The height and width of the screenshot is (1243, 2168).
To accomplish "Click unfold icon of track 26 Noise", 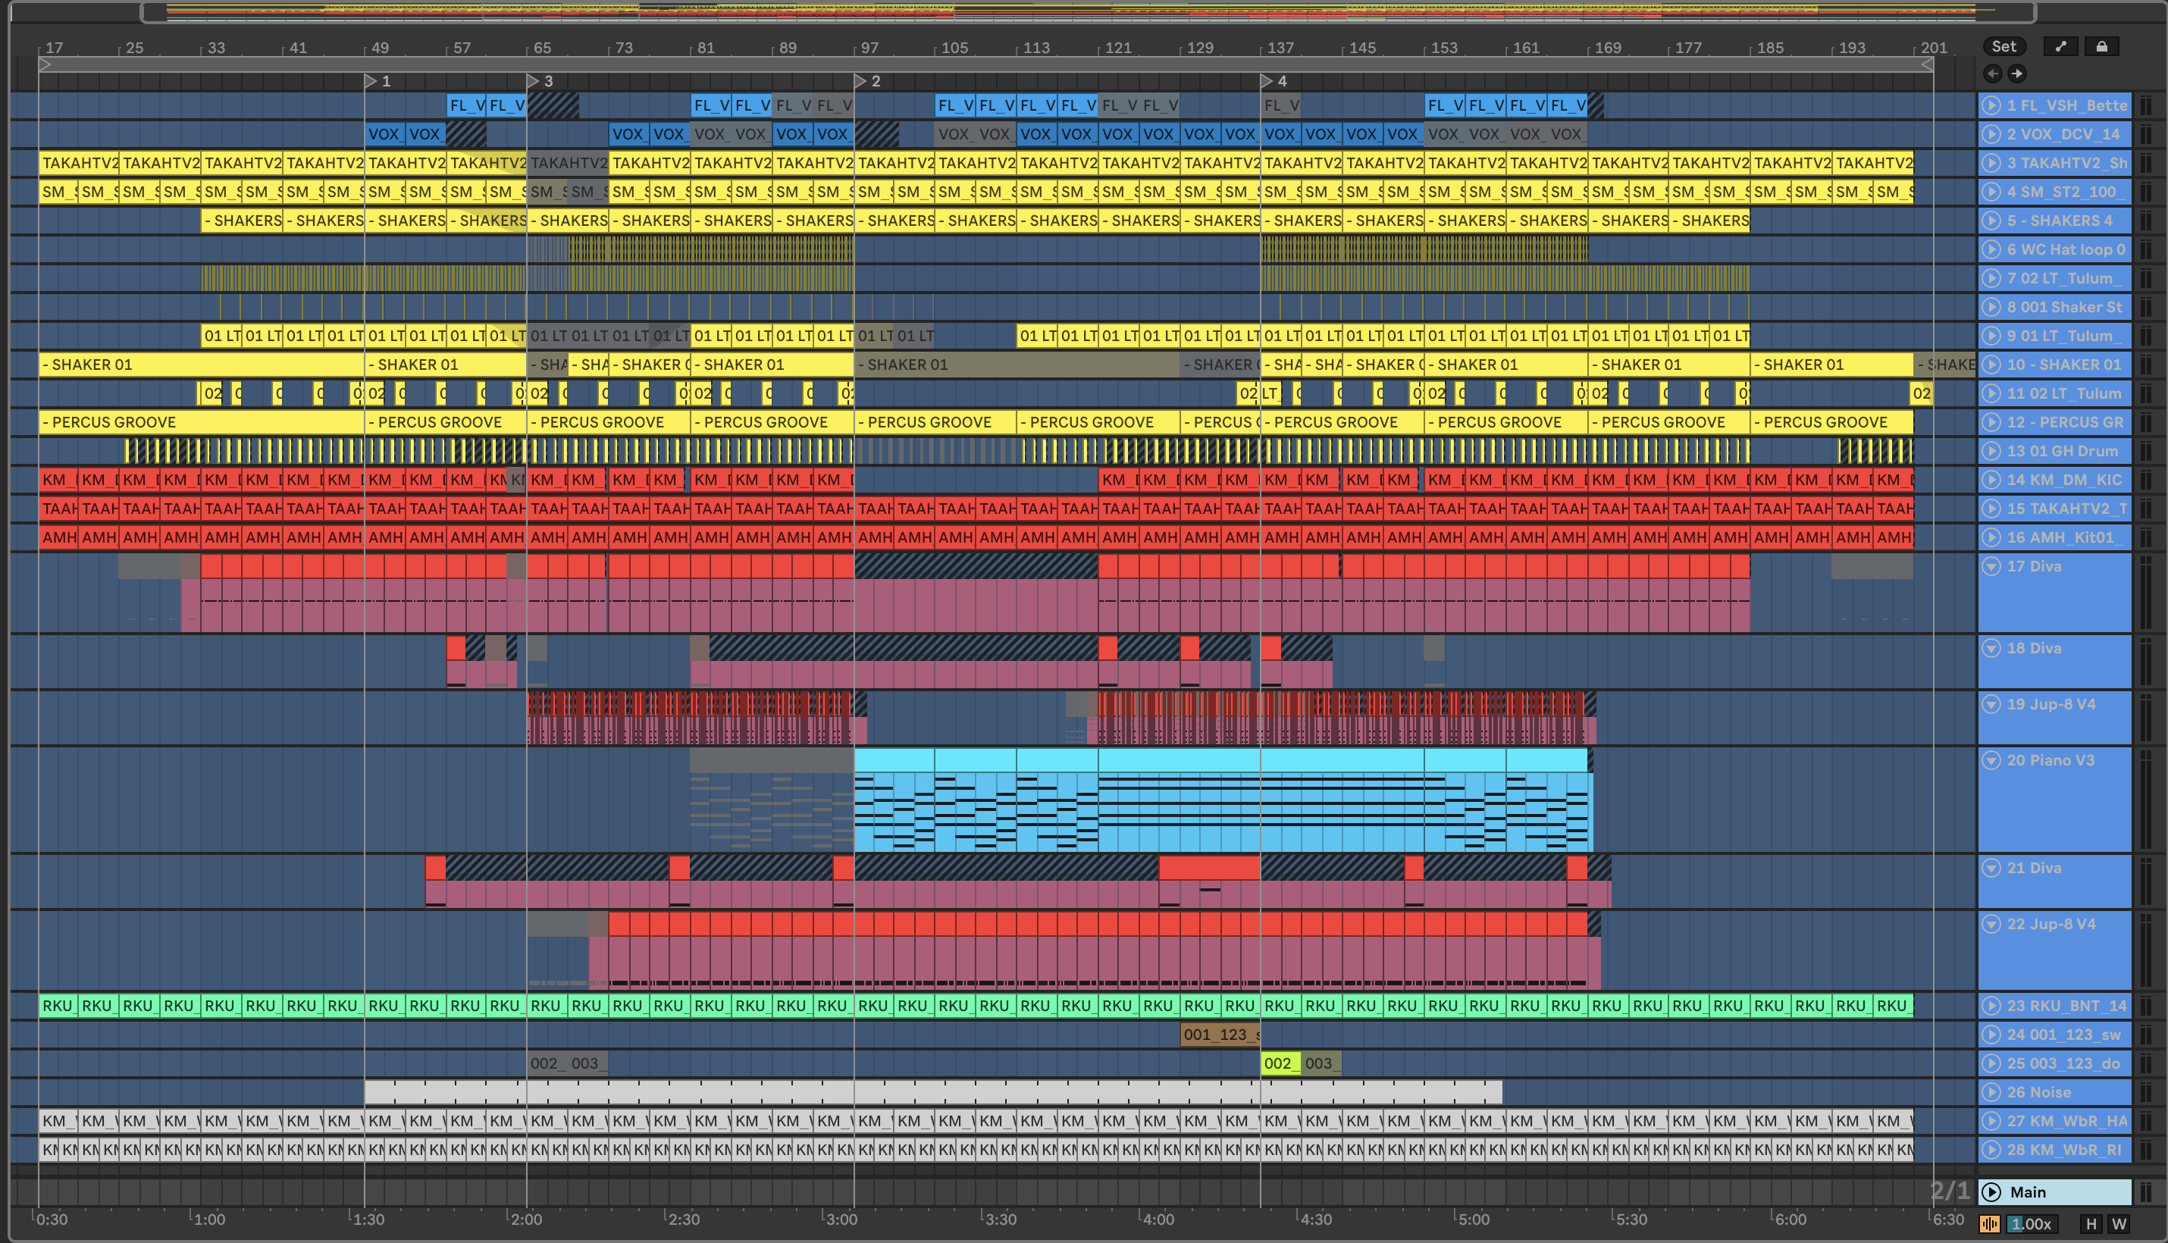I will point(1991,1093).
